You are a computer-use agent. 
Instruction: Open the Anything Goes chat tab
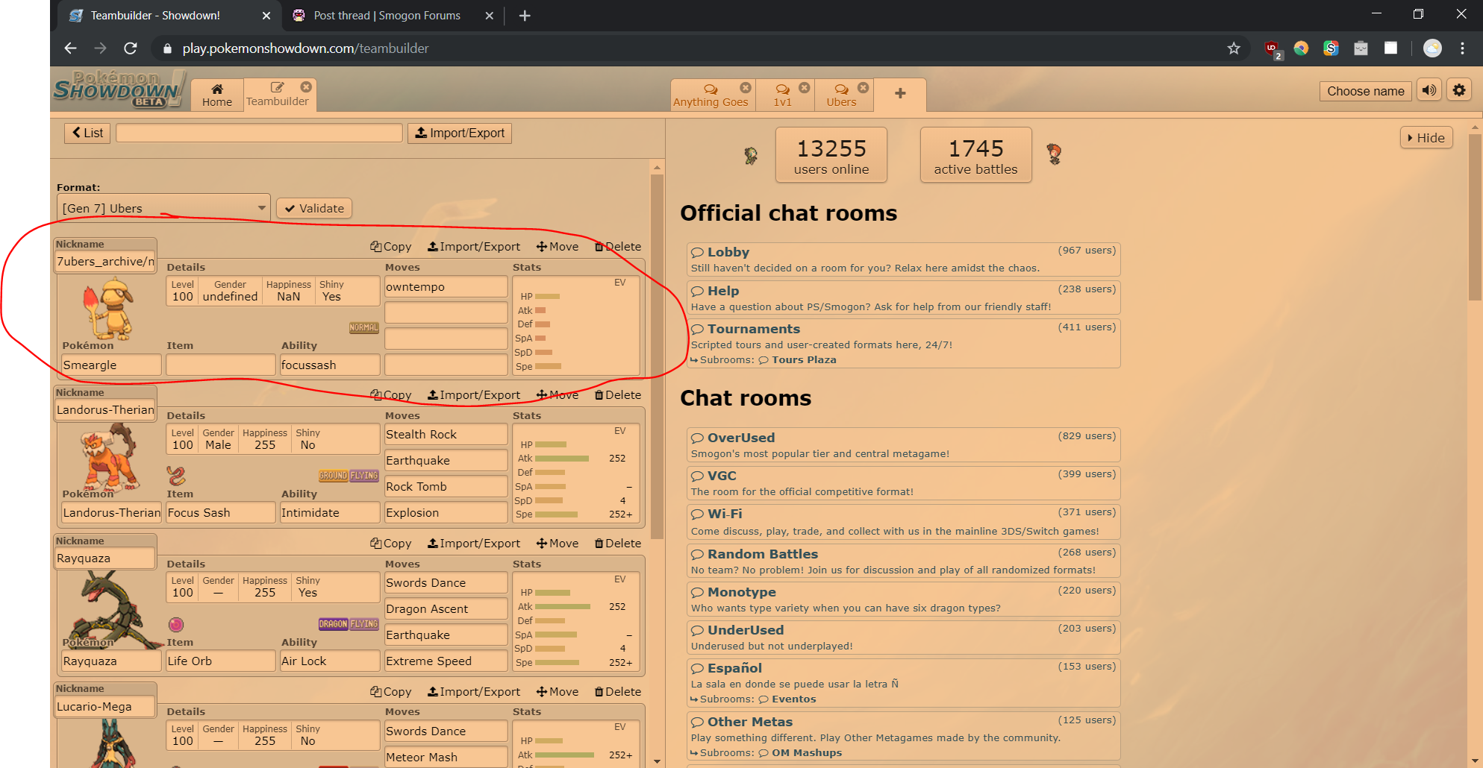coord(710,95)
